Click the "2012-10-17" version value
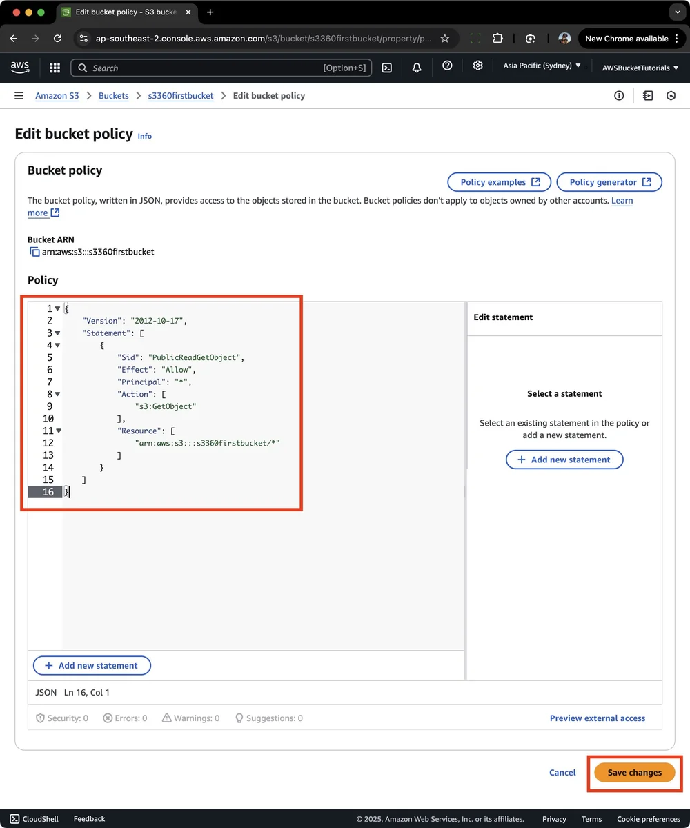The image size is (690, 828). click(x=158, y=321)
